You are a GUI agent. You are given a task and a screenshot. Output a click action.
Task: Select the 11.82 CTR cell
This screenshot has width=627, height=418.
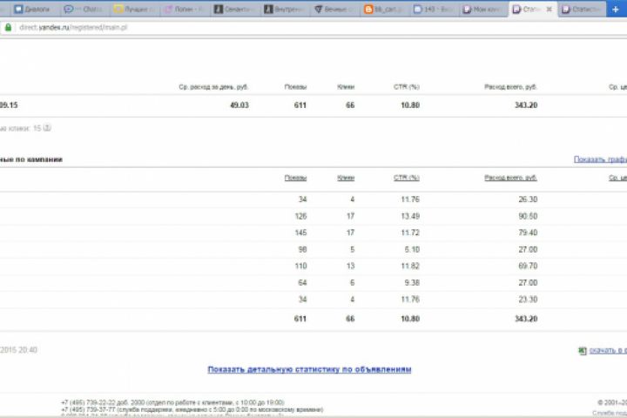point(410,266)
